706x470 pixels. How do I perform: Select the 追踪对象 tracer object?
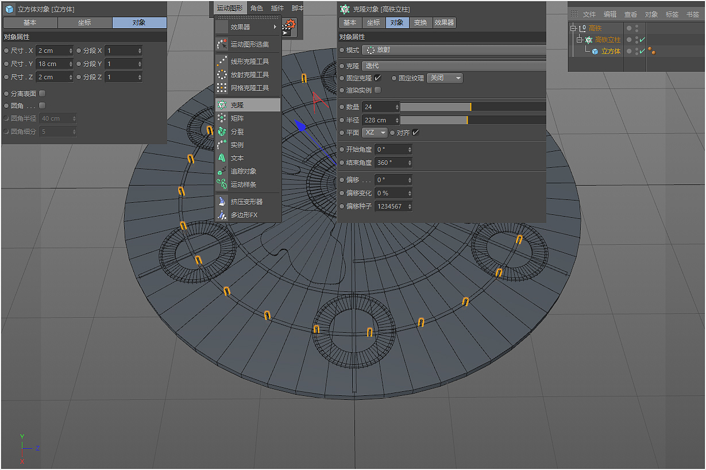pos(248,171)
